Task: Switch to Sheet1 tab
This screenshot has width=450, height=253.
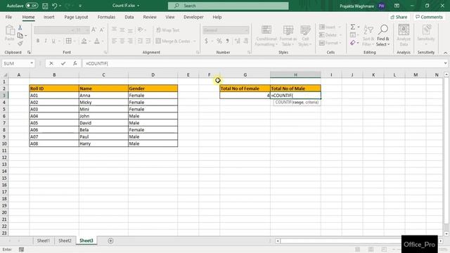Action: pyautogui.click(x=44, y=240)
